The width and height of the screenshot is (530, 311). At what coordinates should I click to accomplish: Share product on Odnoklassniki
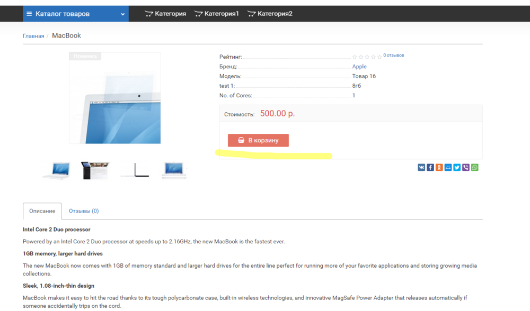click(x=439, y=168)
